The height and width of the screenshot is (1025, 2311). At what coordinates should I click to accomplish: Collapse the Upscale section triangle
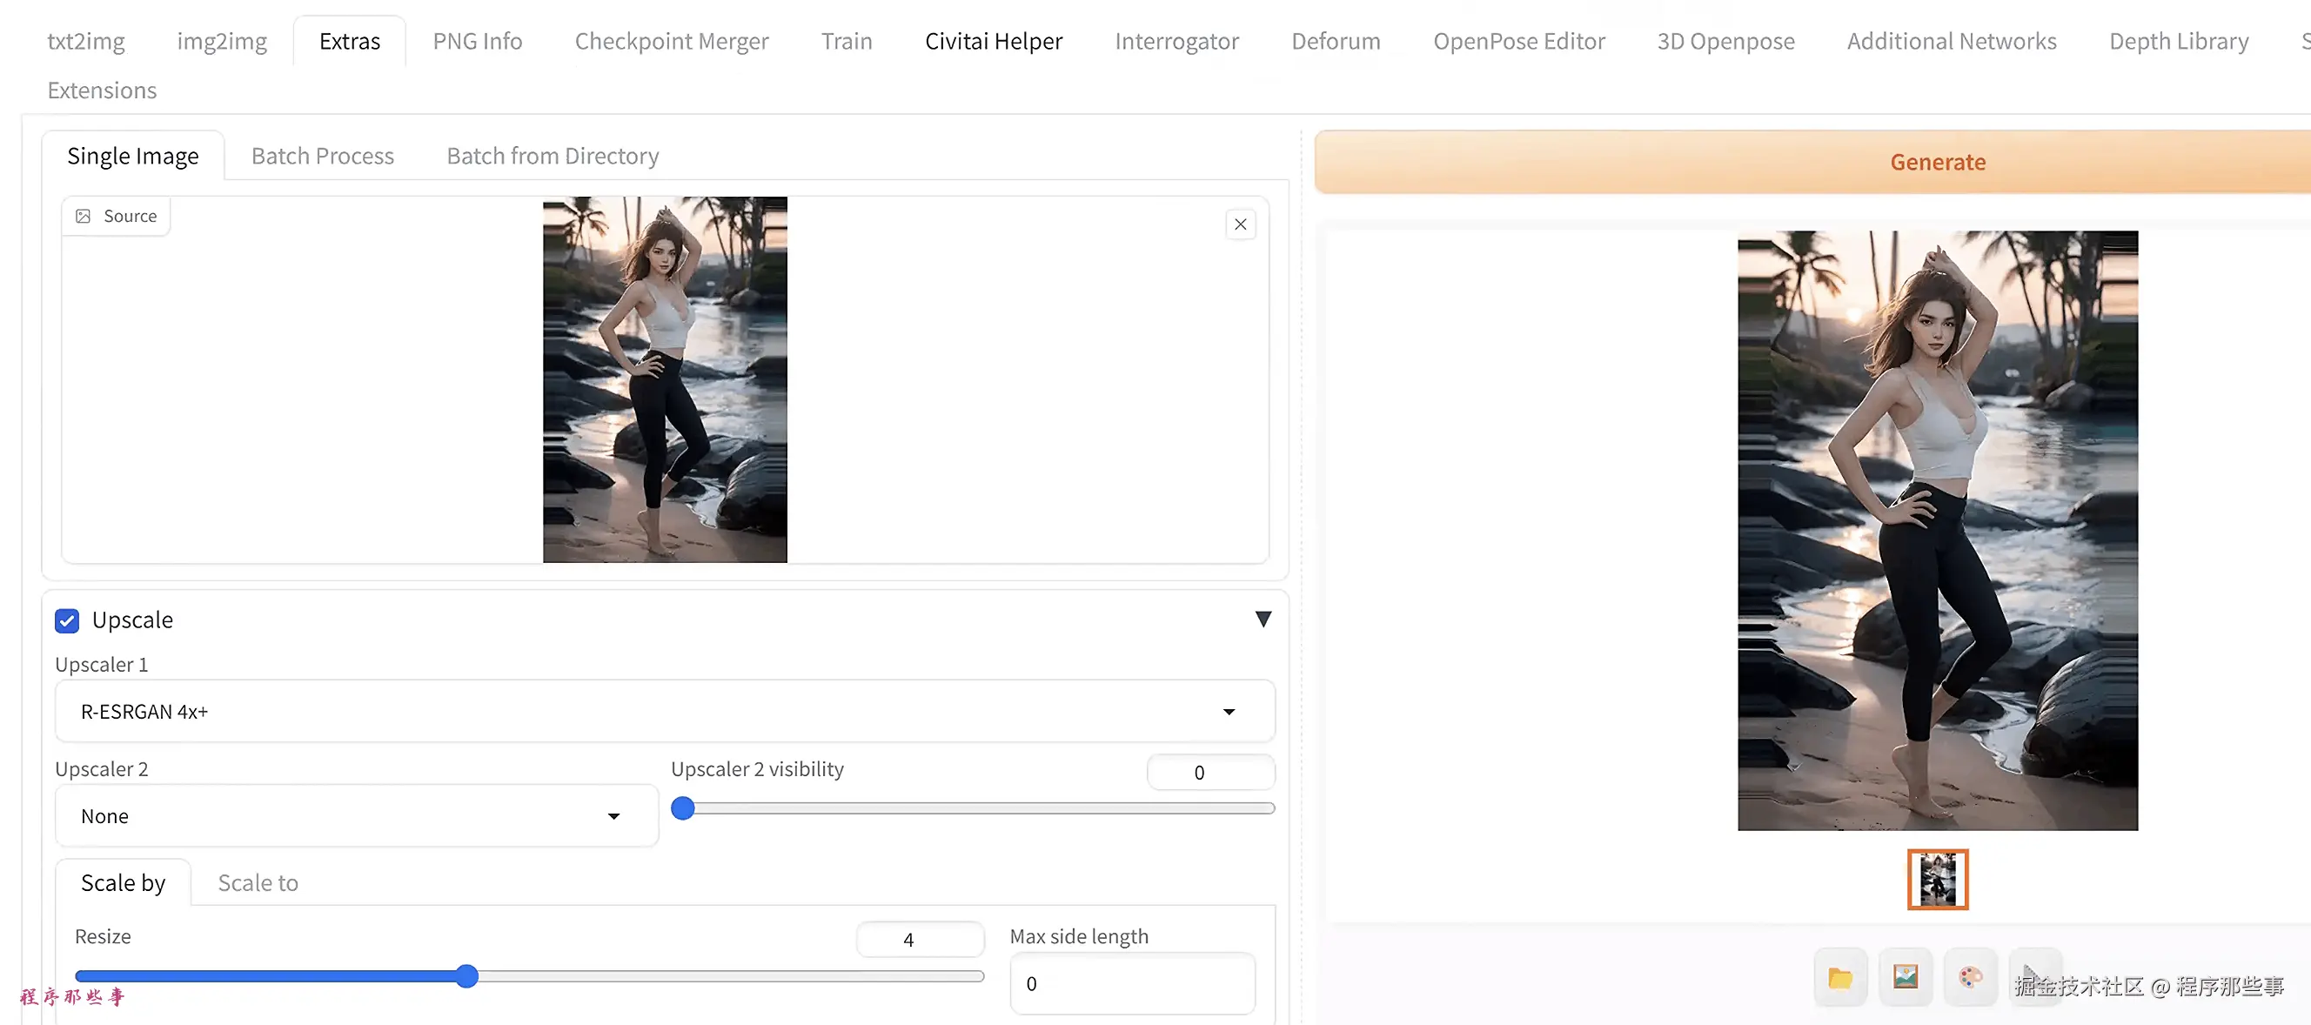1263,619
